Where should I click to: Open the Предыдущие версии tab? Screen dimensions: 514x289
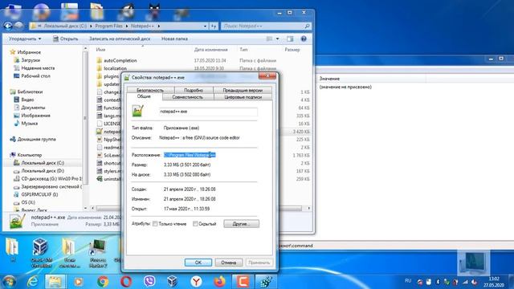point(243,90)
